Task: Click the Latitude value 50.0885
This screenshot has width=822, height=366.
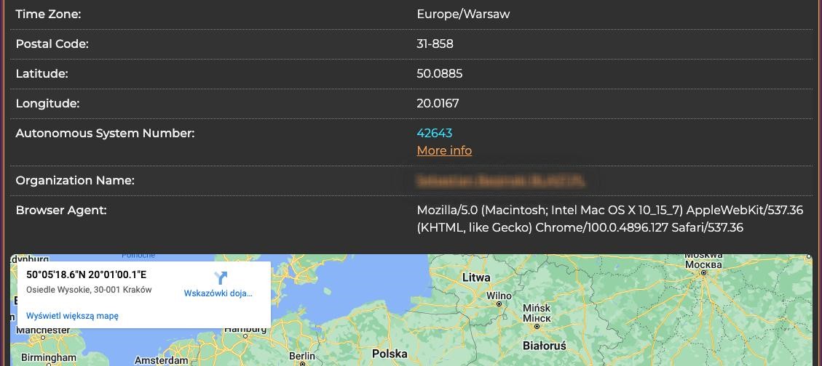Action: click(x=439, y=73)
